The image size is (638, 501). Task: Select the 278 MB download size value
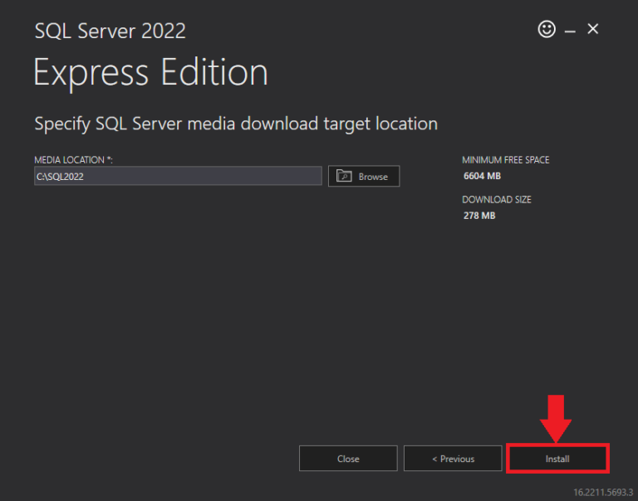click(479, 216)
